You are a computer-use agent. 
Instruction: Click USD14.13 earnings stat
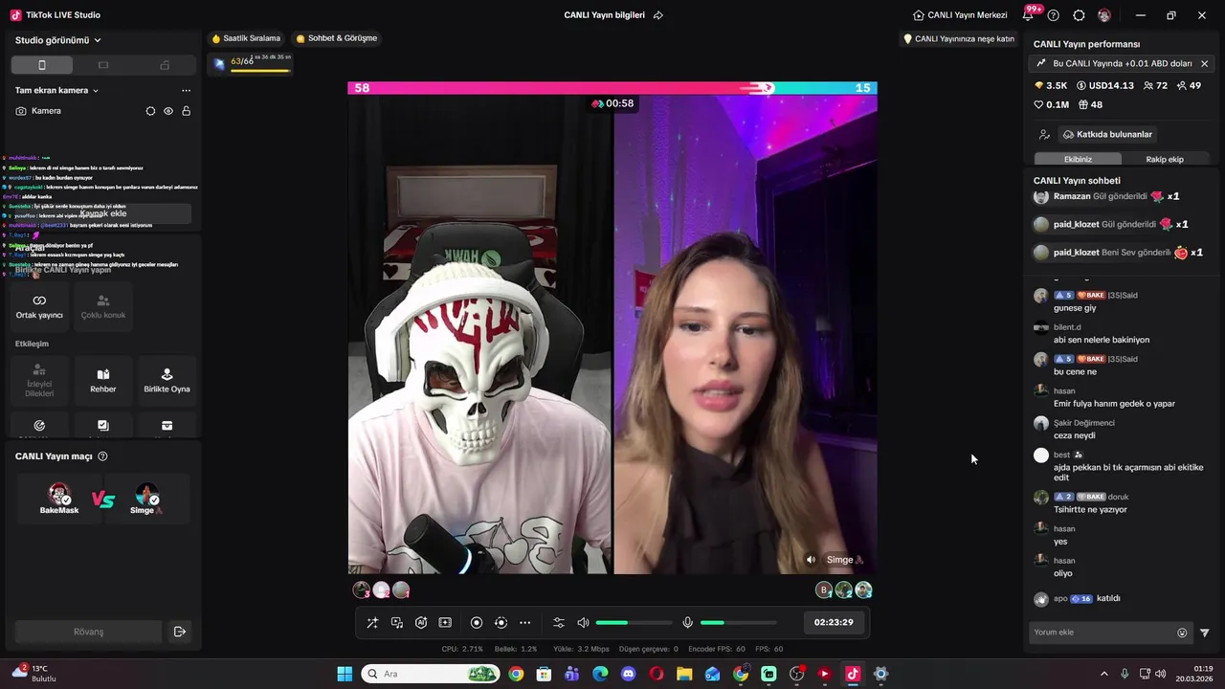(1105, 86)
